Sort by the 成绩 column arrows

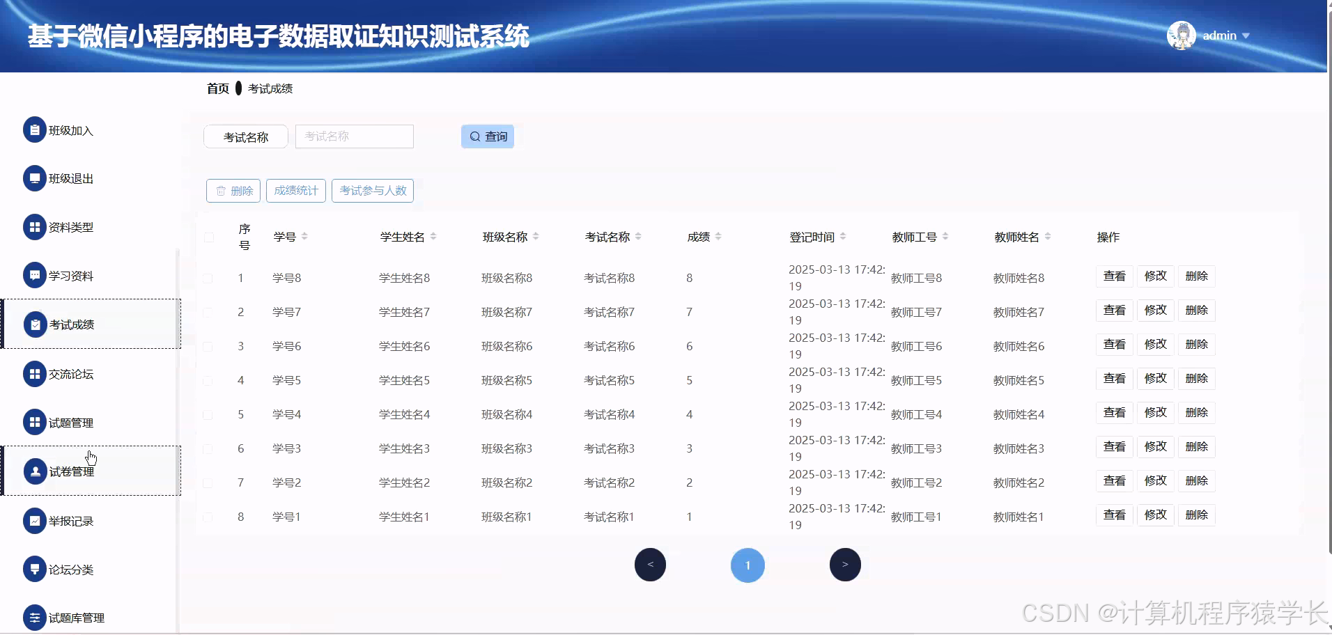pyautogui.click(x=720, y=236)
